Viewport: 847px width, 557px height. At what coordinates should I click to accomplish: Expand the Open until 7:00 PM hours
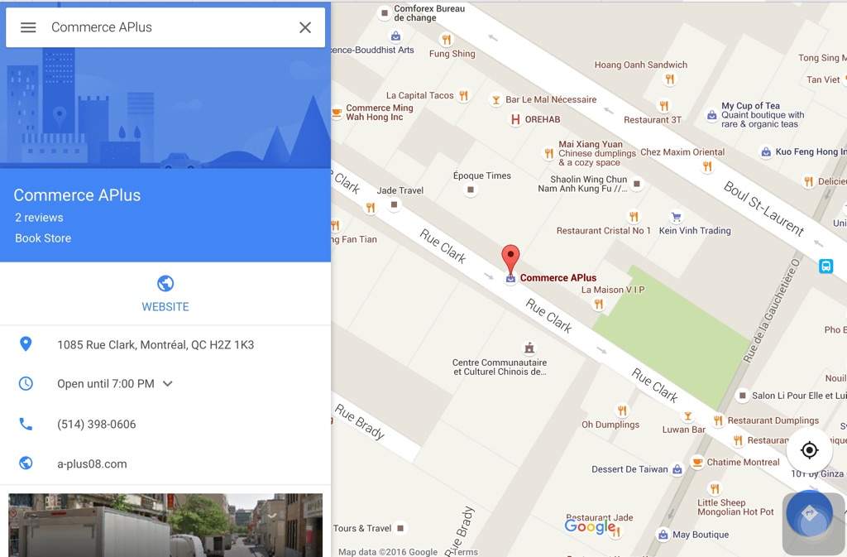[x=167, y=383]
